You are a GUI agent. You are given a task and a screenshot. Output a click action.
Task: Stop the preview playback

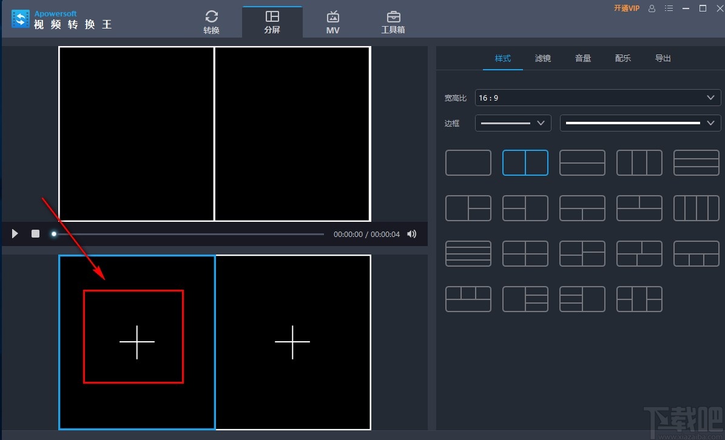(35, 233)
